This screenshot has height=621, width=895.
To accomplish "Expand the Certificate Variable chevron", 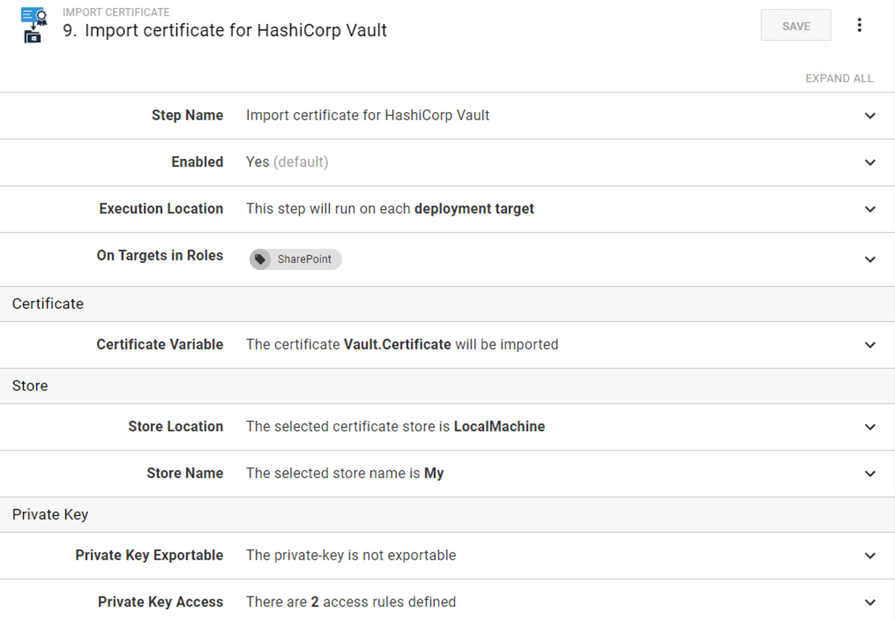I will [869, 345].
